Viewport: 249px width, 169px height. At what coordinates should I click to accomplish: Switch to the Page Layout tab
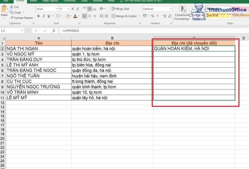pos(50,1)
